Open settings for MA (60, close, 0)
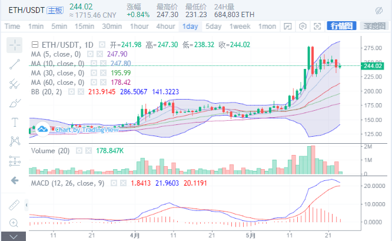Viewport: 392px width, 241px height. tap(94, 82)
